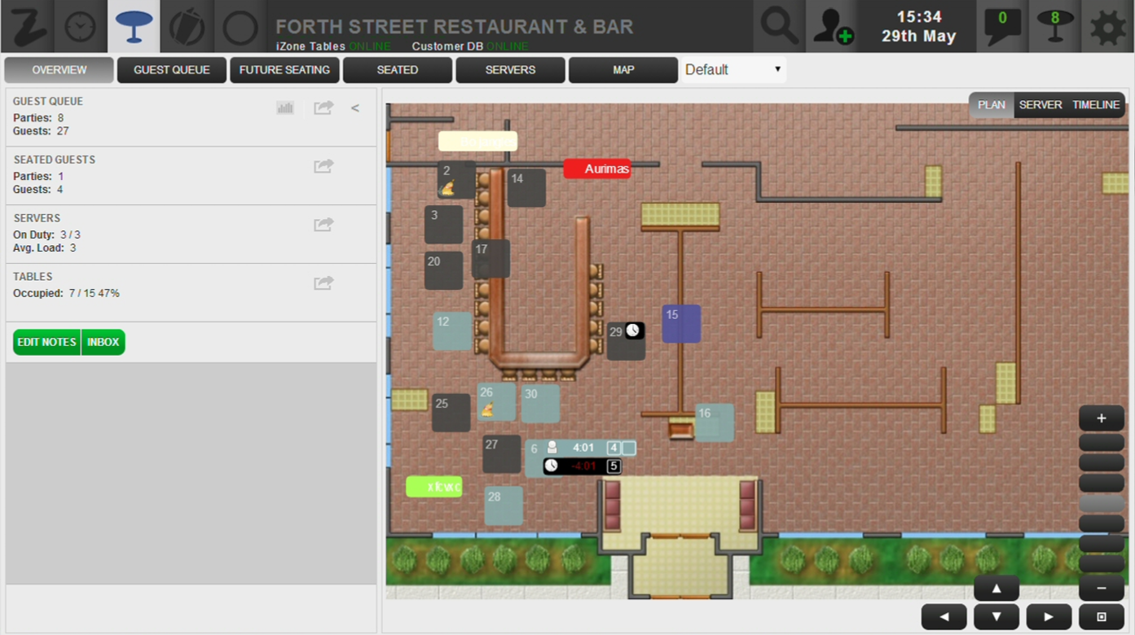The width and height of the screenshot is (1135, 635).
Task: Open the clock icon in top bar
Action: click(80, 27)
